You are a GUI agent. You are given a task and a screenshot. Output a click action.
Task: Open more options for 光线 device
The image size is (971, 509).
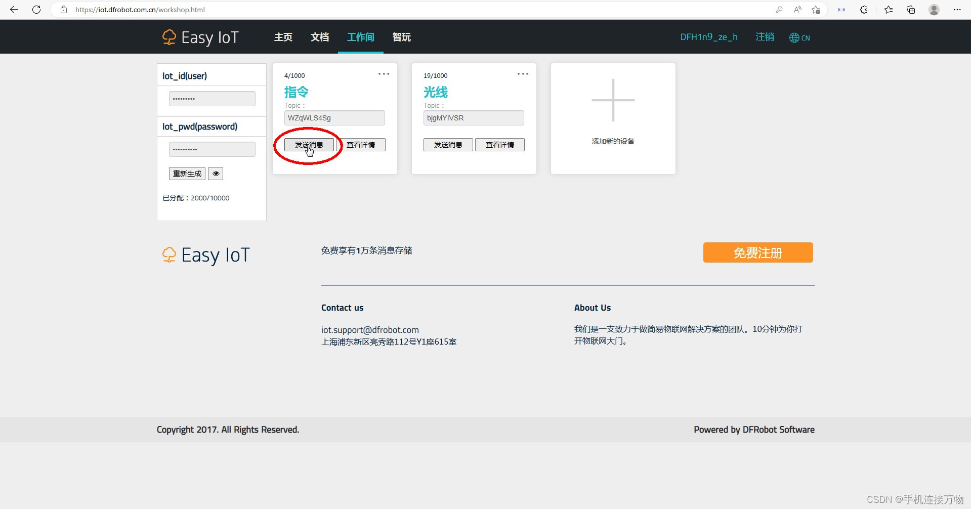pos(523,74)
